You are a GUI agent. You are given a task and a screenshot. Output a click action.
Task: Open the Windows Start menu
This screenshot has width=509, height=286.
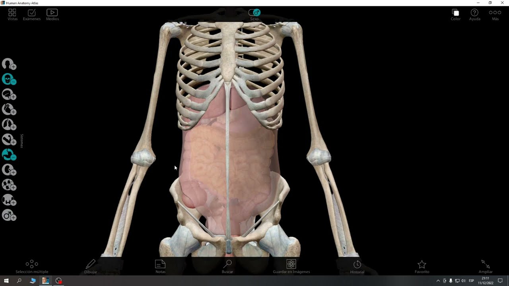(6, 281)
